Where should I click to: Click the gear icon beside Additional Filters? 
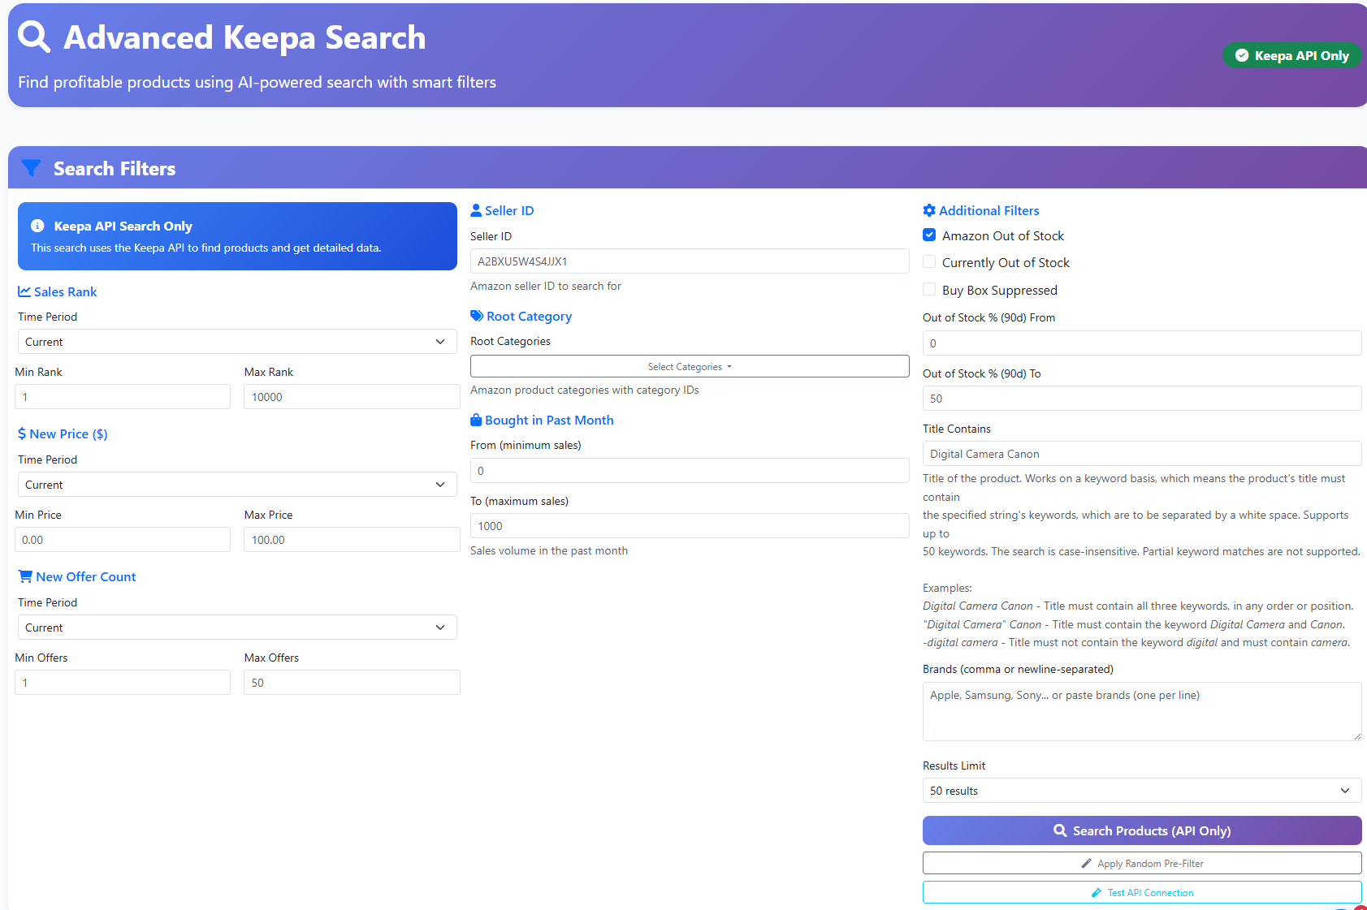[928, 210]
